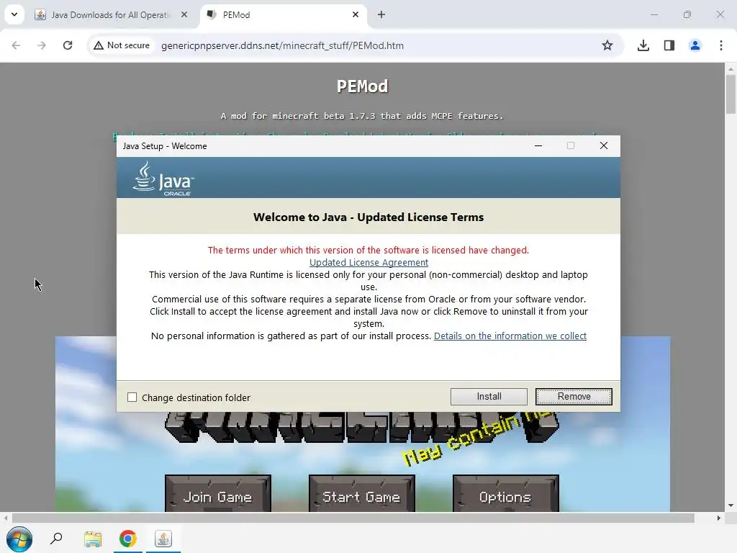This screenshot has width=737, height=553.
Task: Open taskbar search magnifier
Action: point(56,539)
